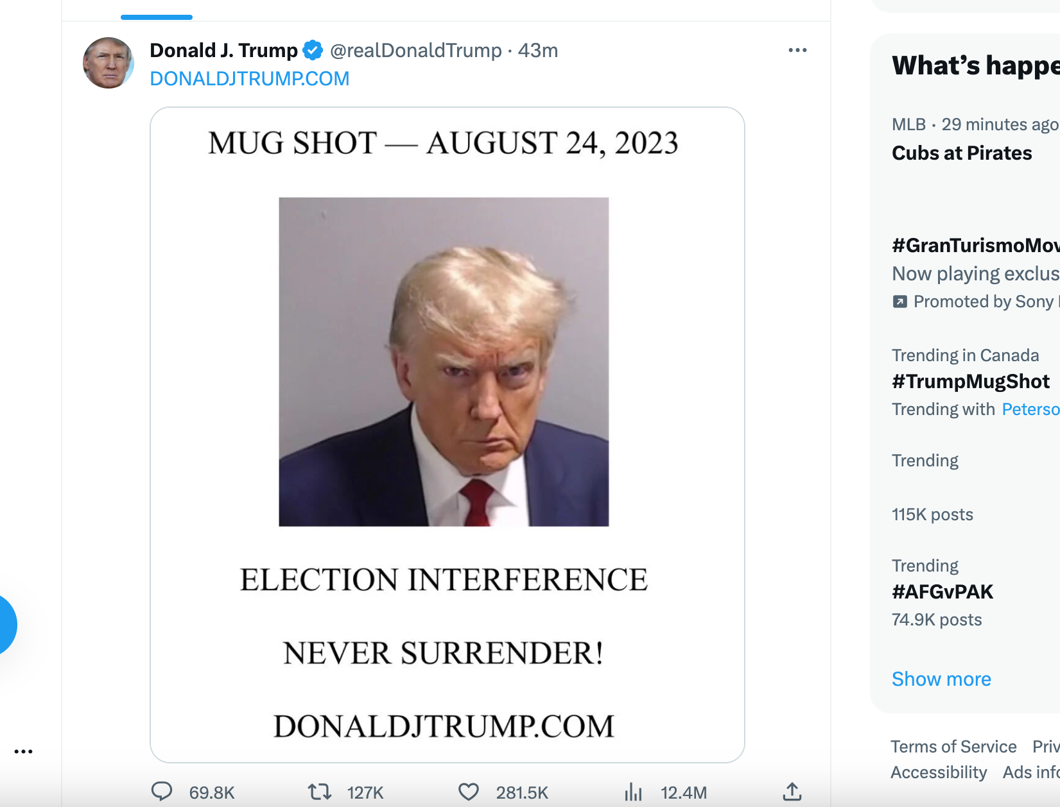Open the Cubs at Pirates MLB item

[962, 153]
